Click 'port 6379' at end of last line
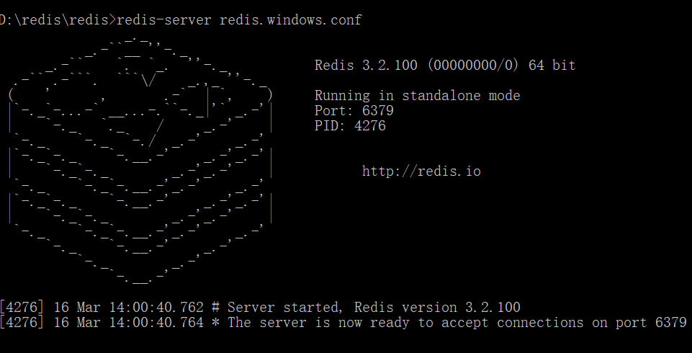 (652, 323)
